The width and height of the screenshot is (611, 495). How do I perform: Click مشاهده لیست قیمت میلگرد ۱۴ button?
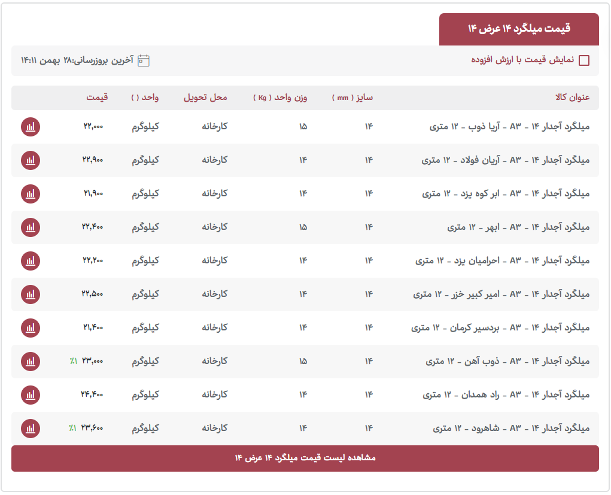click(305, 458)
